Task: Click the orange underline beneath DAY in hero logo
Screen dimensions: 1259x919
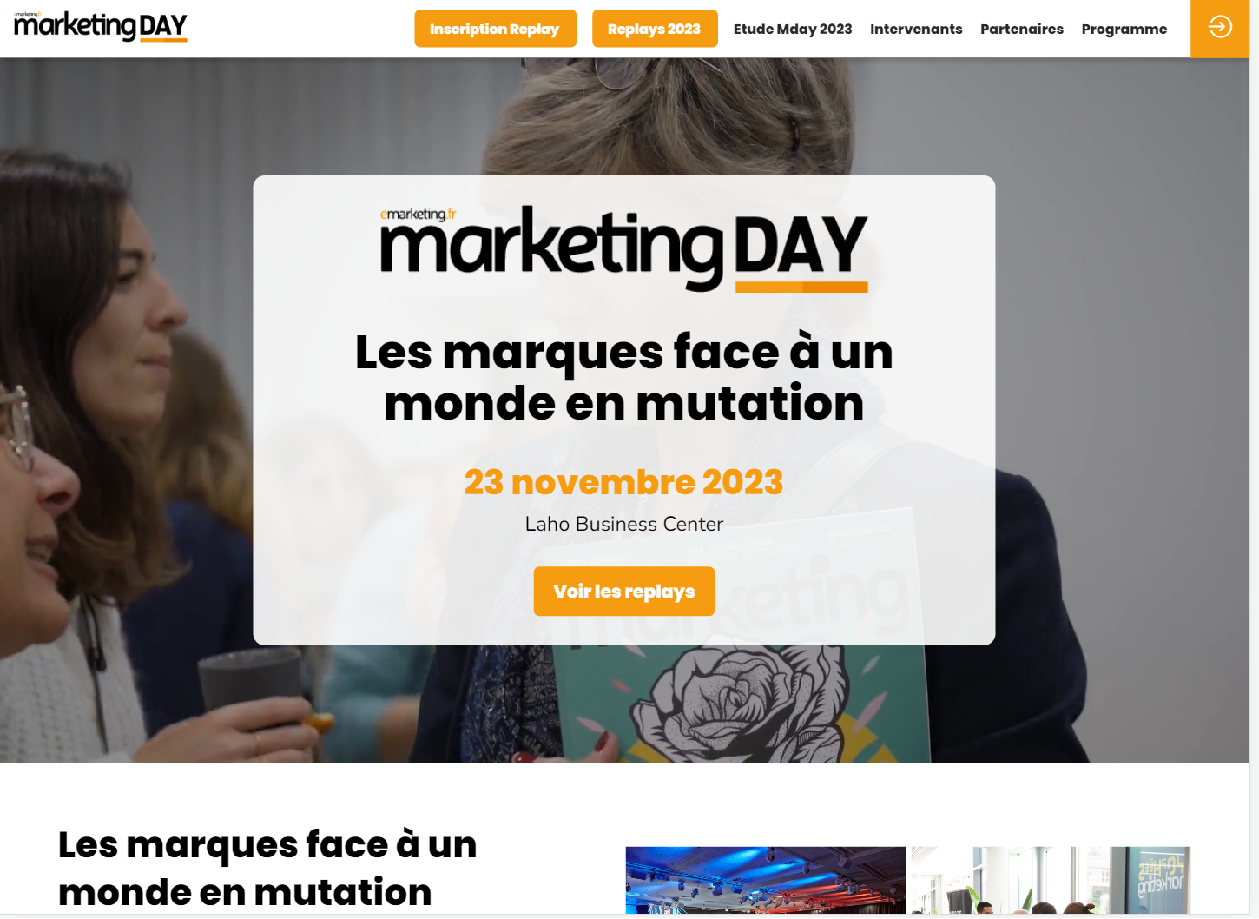Action: pyautogui.click(x=801, y=288)
